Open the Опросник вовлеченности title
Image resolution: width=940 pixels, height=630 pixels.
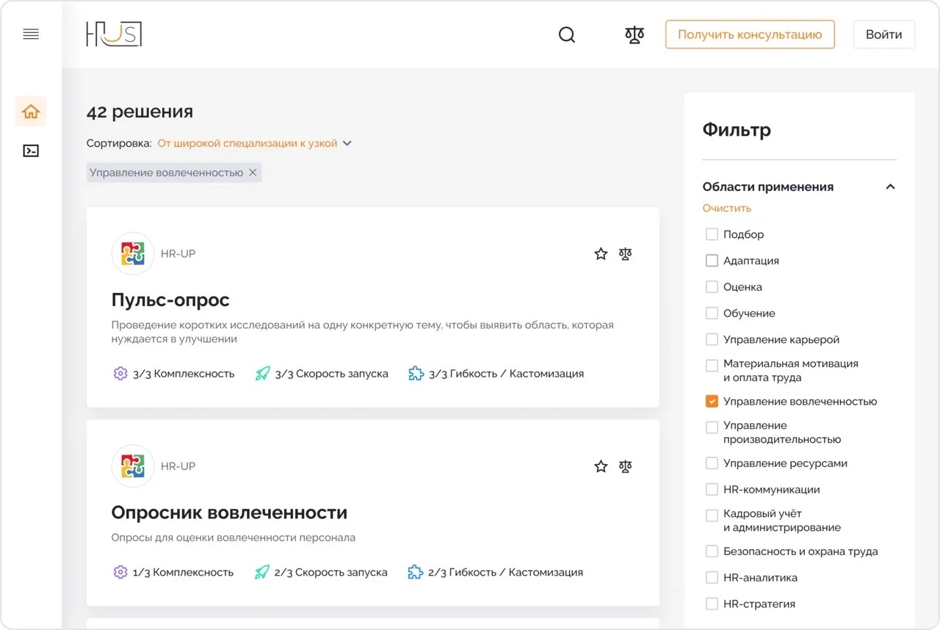[229, 512]
